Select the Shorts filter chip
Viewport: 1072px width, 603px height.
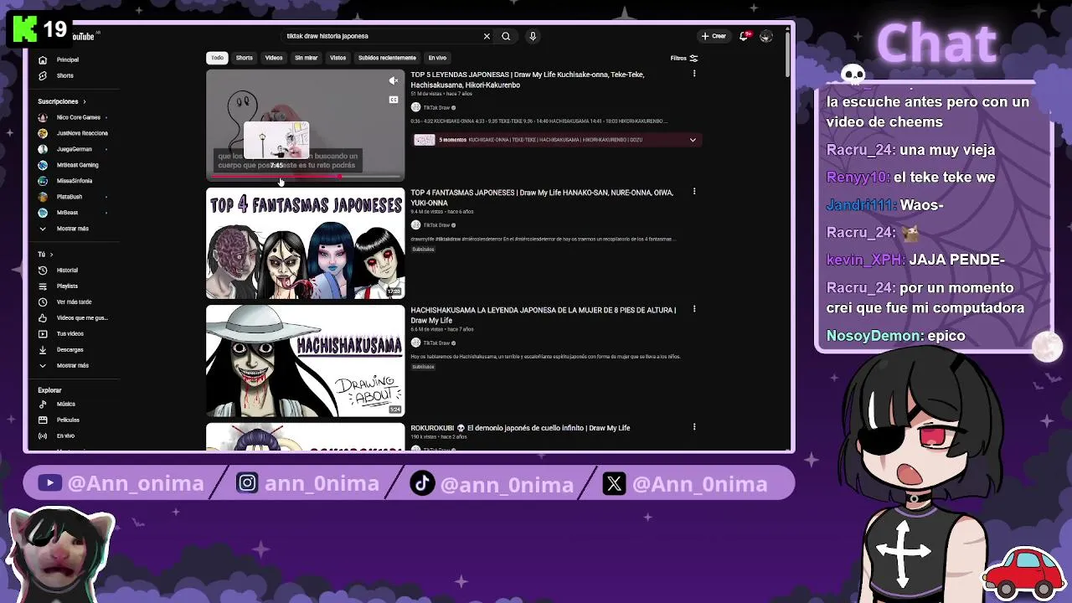point(244,58)
